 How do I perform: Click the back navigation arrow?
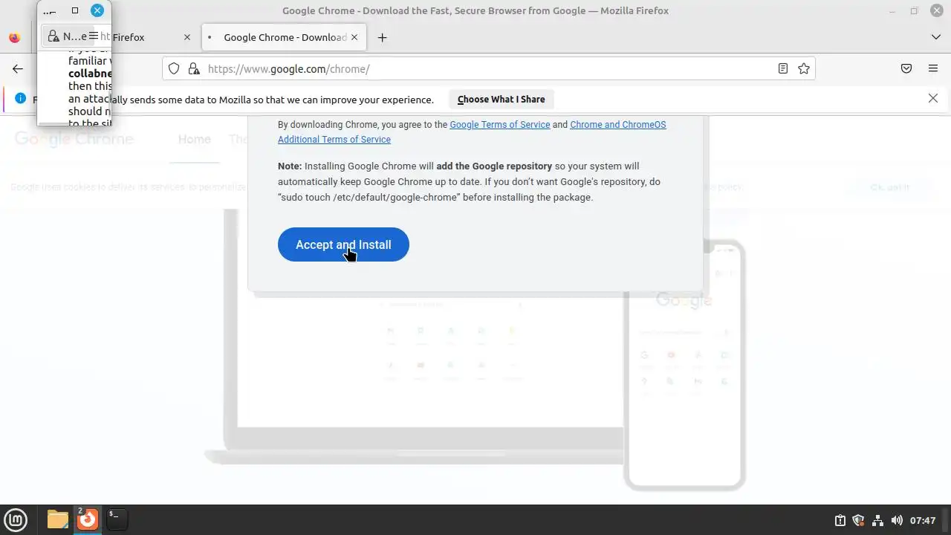click(18, 68)
